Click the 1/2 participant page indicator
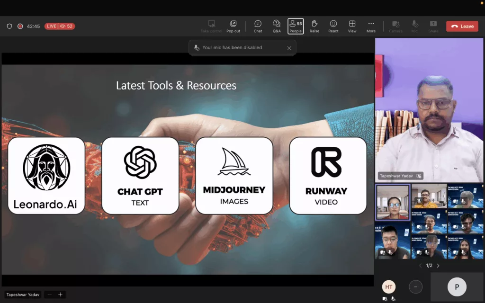This screenshot has height=303, width=485. [x=429, y=266]
